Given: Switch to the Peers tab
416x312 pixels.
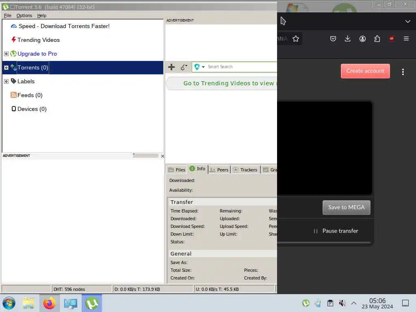Looking at the screenshot, I should click(x=219, y=170).
